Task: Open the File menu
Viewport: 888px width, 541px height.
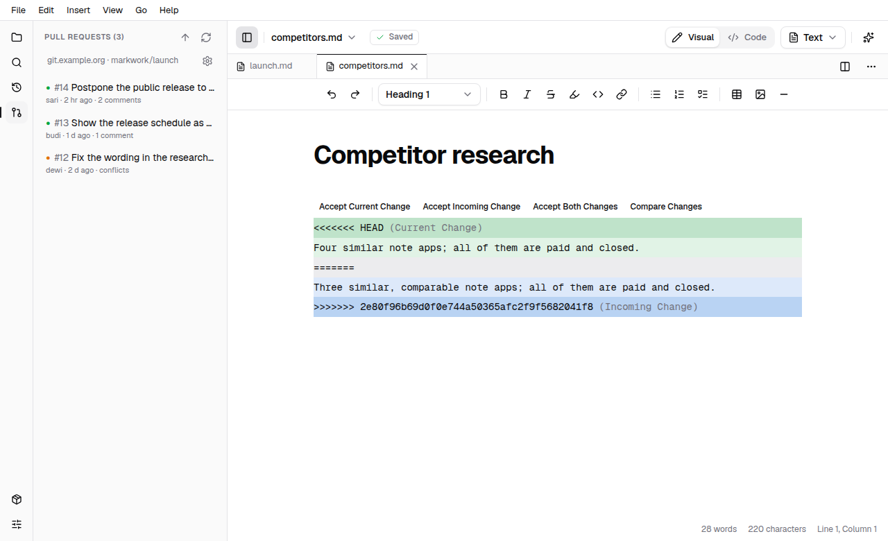Action: click(19, 10)
